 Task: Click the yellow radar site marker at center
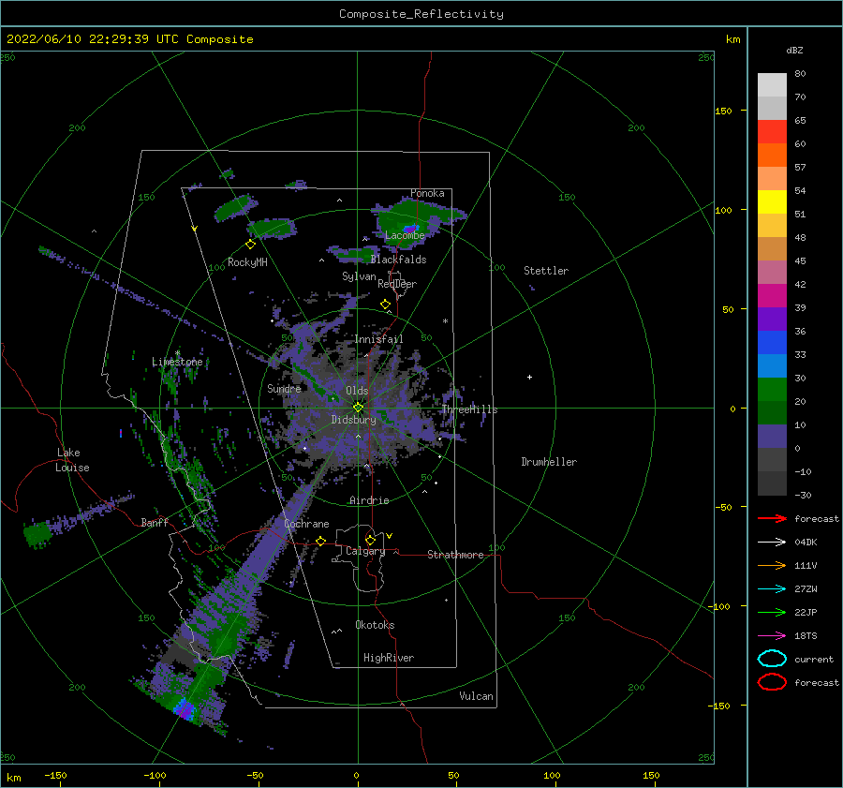[358, 408]
